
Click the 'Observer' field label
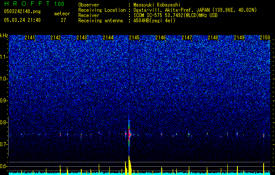[89, 5]
